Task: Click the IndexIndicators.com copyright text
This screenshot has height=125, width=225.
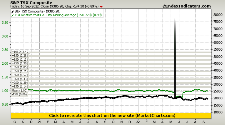Action: click(x=187, y=6)
